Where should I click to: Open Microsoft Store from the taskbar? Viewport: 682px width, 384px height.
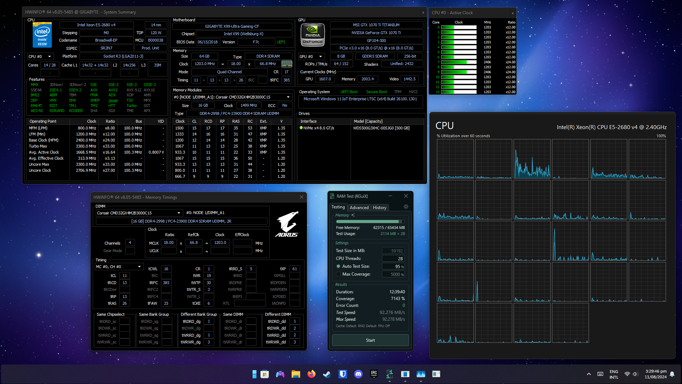(x=265, y=374)
